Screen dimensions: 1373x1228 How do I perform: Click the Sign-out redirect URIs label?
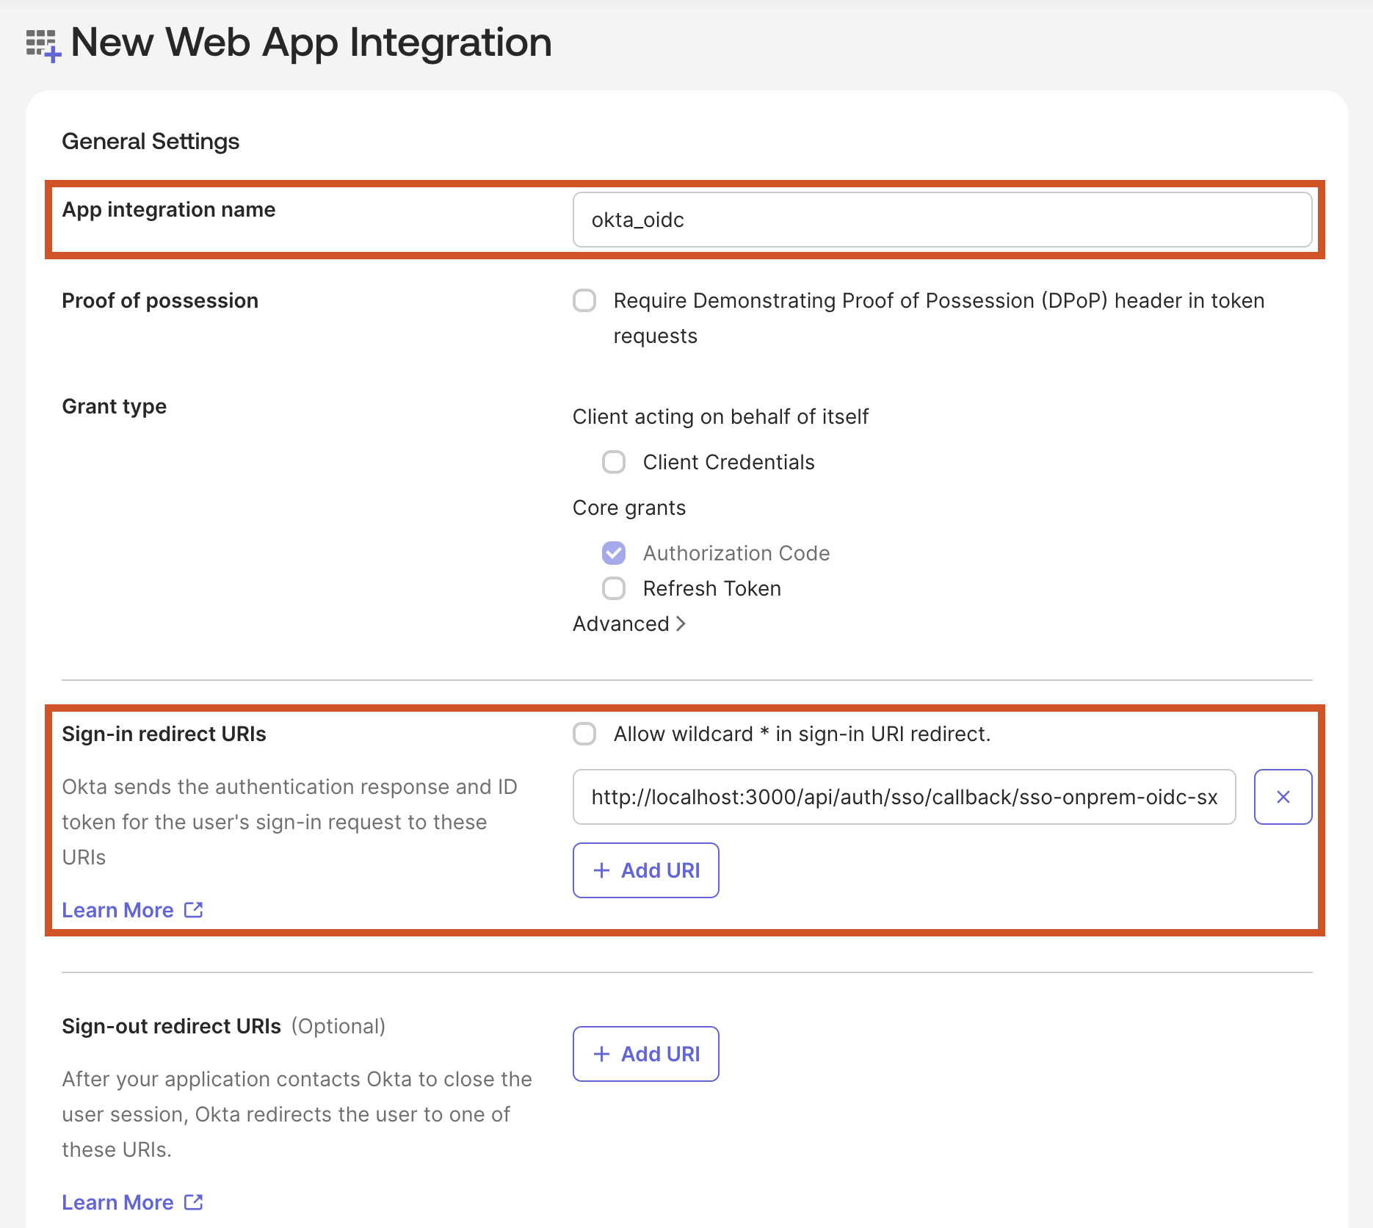pos(171,1026)
